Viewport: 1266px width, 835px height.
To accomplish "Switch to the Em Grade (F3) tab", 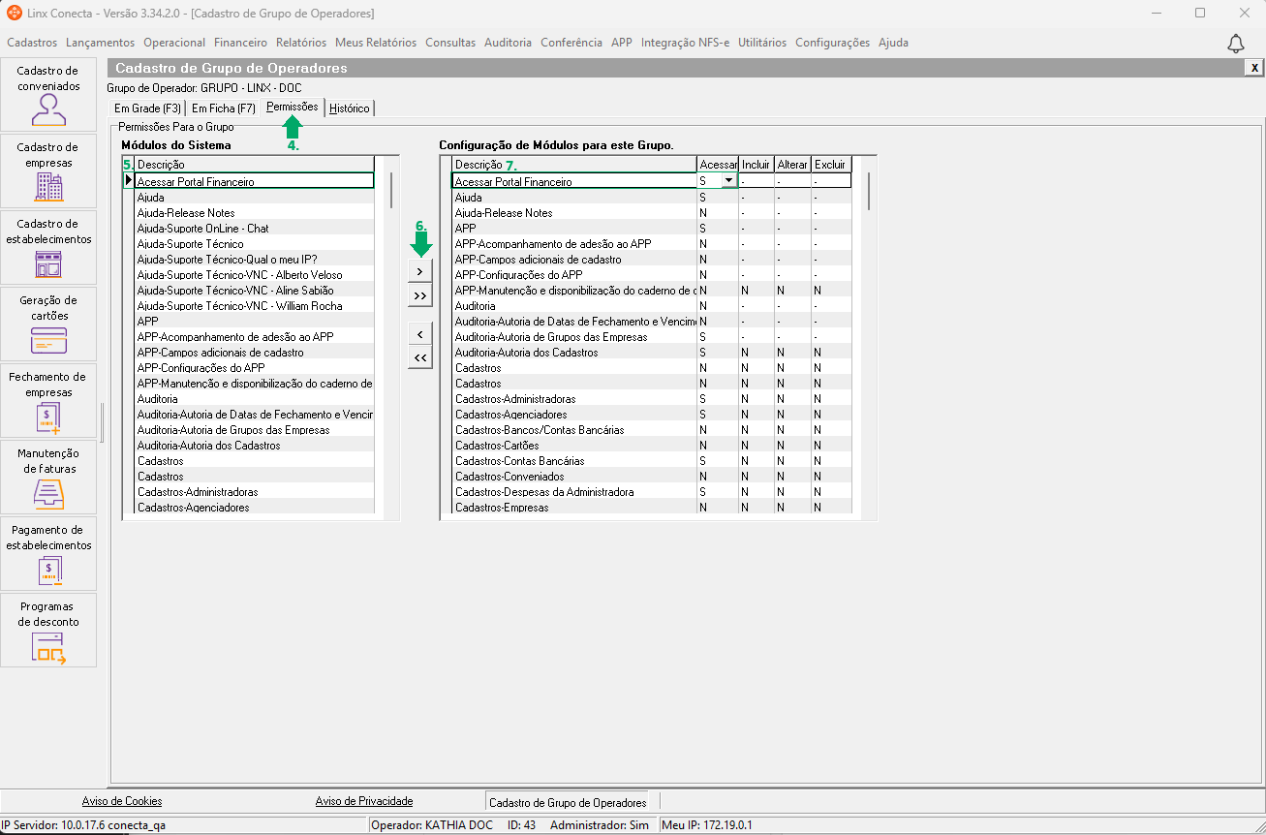I will tap(147, 108).
